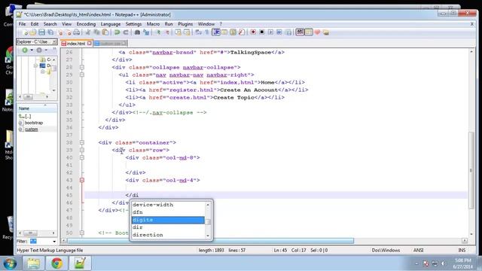Click the Redo toolbar icon
Image resolution: width=482 pixels, height=271 pixels.
pyautogui.click(x=126, y=32)
